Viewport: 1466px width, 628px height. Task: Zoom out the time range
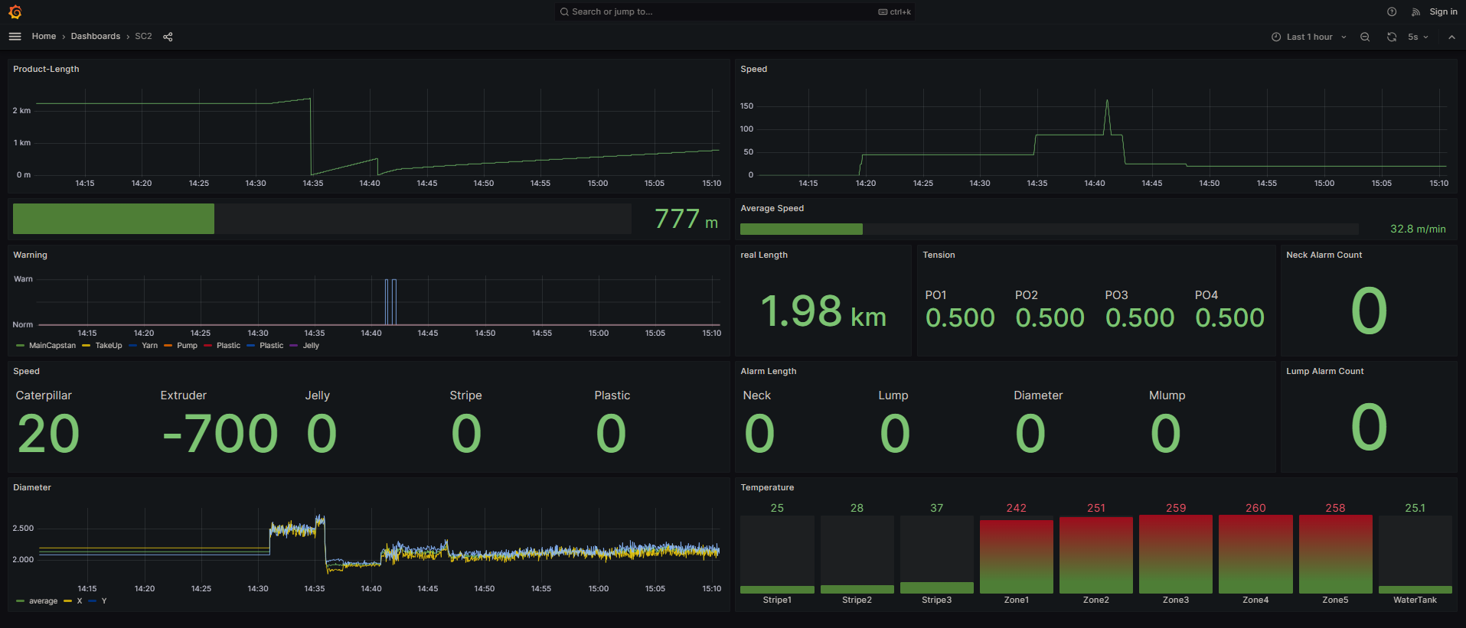coord(1365,37)
